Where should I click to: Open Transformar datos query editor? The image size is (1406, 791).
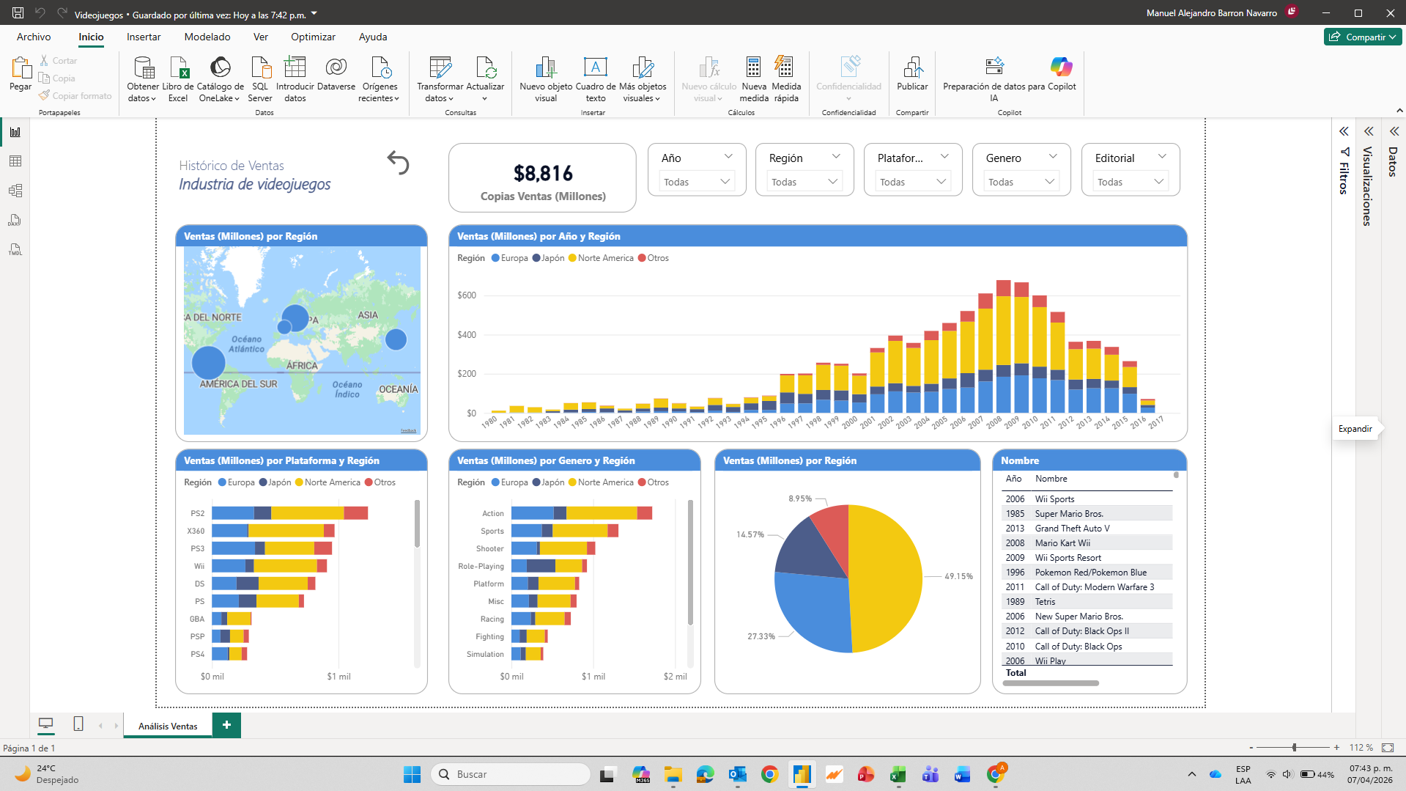pyautogui.click(x=440, y=79)
